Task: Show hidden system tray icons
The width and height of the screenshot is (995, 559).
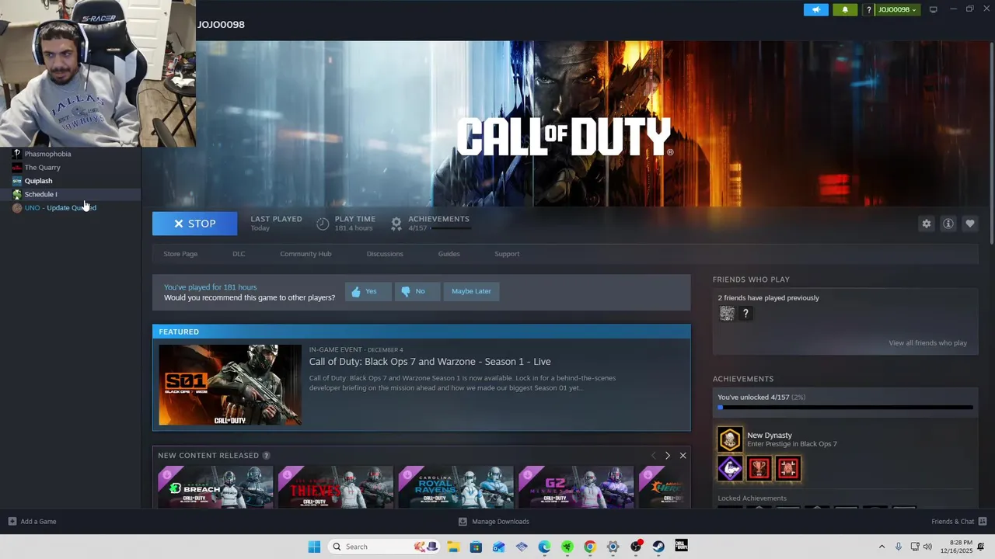Action: [882, 547]
